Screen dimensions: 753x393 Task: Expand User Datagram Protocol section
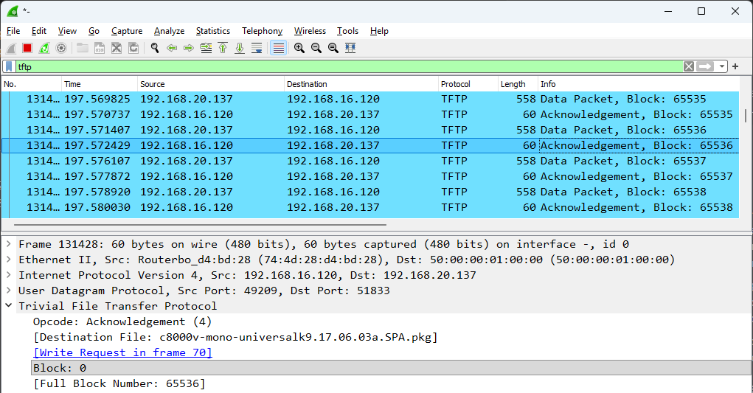[x=9, y=291]
